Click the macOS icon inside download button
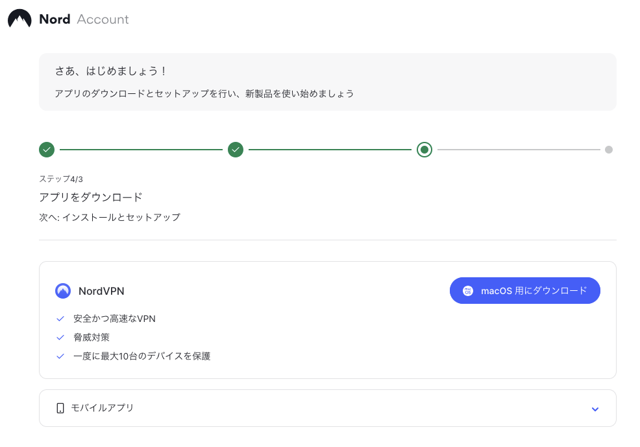 [x=468, y=291]
